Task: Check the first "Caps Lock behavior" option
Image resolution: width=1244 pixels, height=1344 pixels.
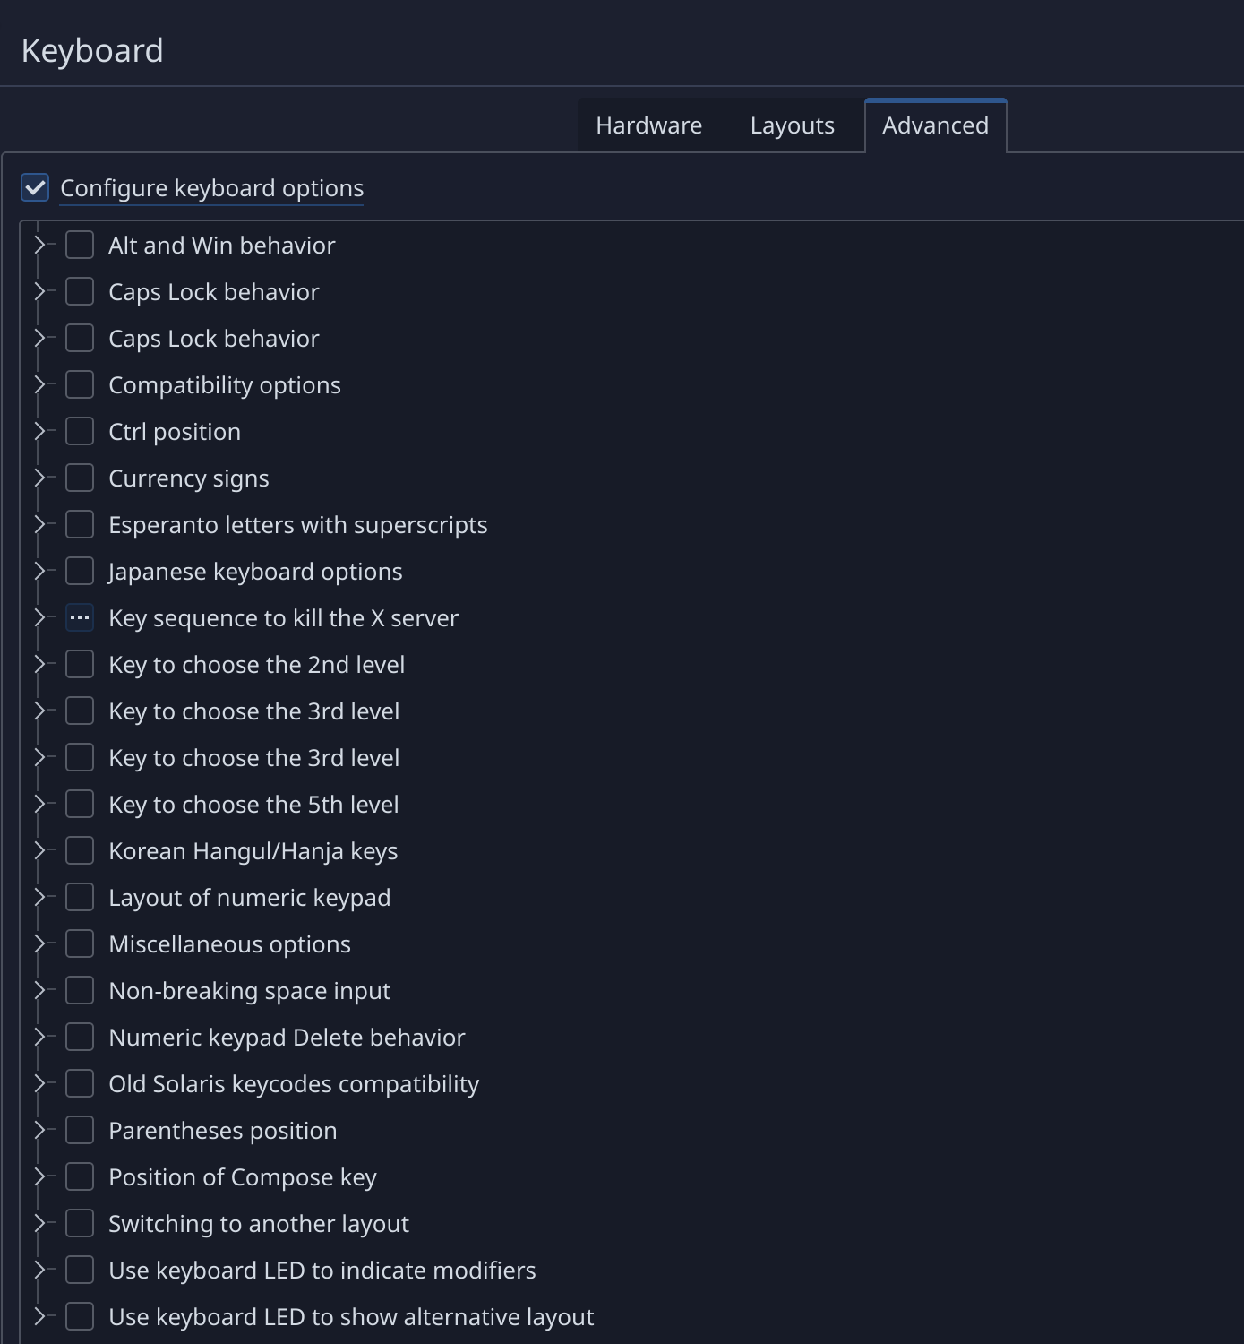Action: 80,291
